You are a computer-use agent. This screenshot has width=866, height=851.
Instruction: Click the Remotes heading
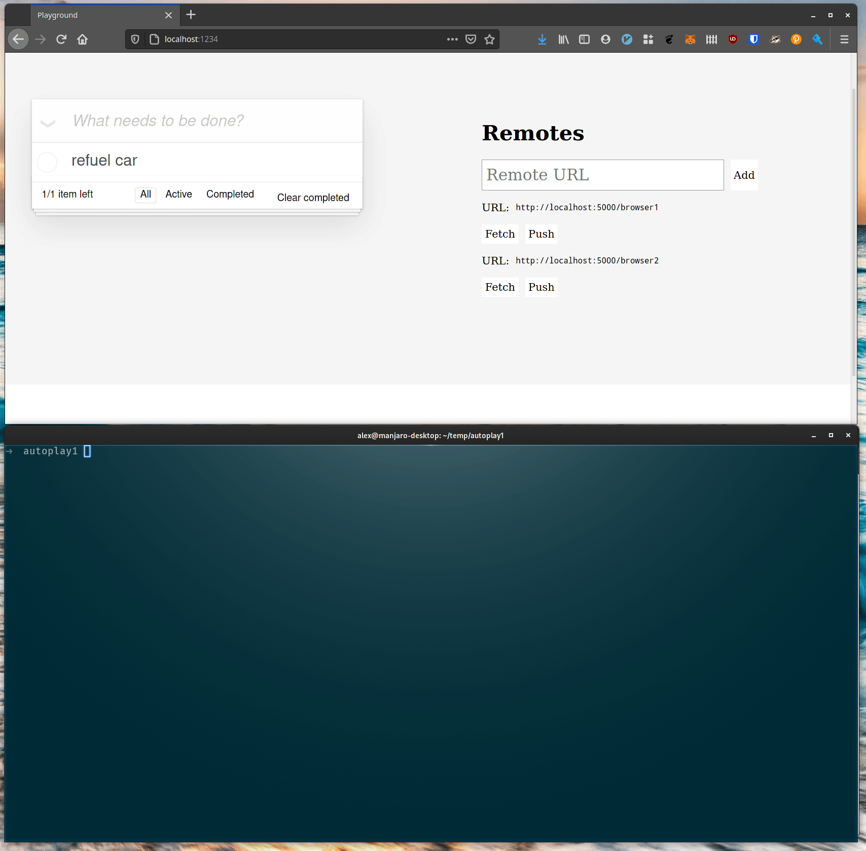point(533,133)
